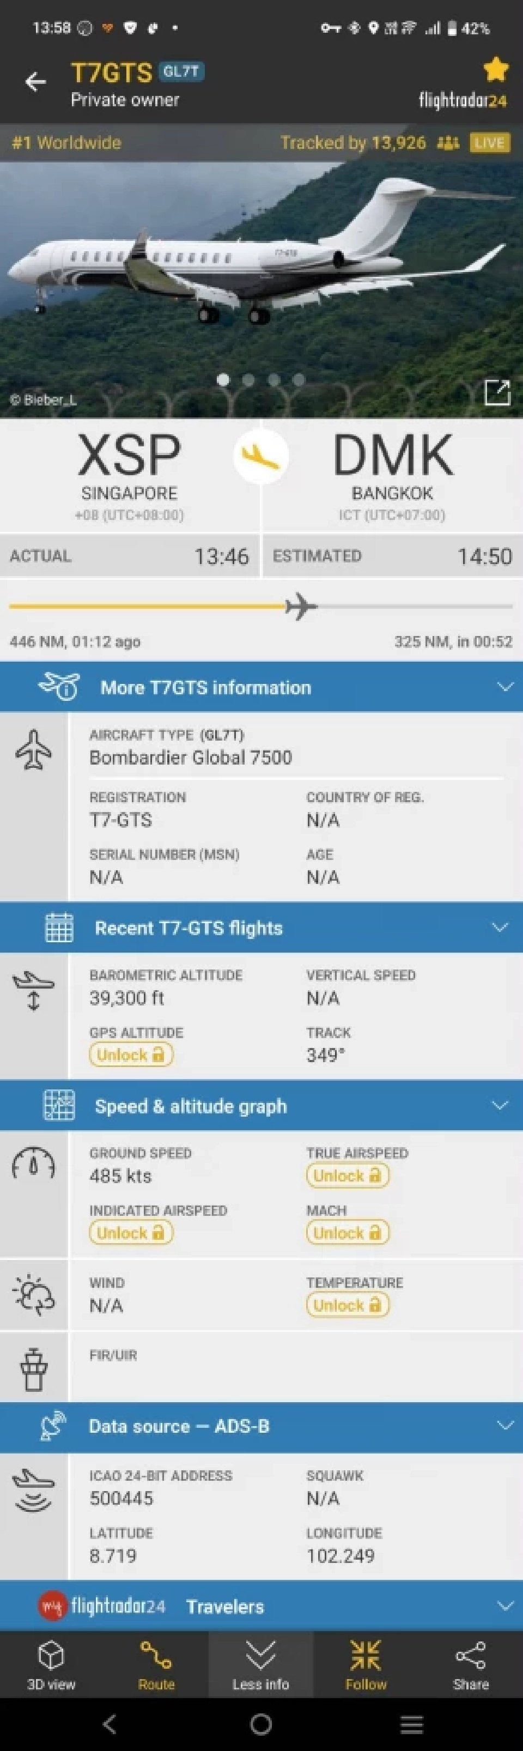
Task: Tap the back arrow icon
Action: click(x=35, y=82)
